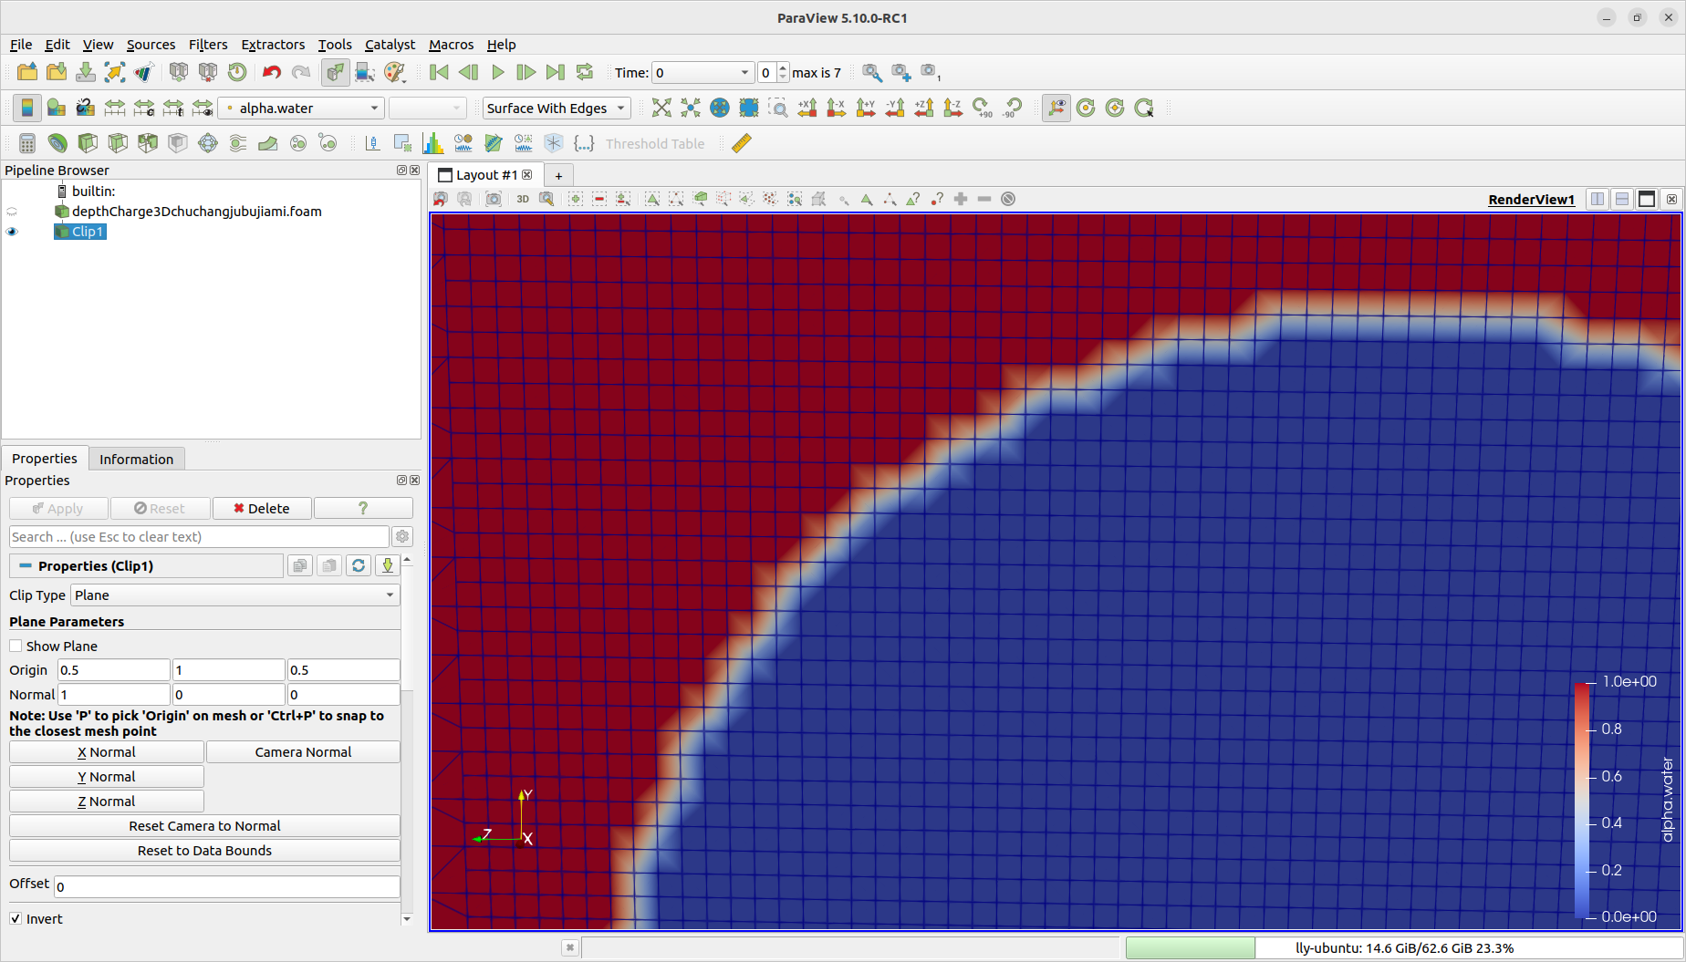
Task: Click Reset Camera to Normal button
Action: pyautogui.click(x=204, y=825)
